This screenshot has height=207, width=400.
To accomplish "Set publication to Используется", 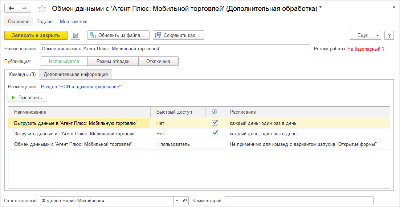I will click(x=64, y=61).
